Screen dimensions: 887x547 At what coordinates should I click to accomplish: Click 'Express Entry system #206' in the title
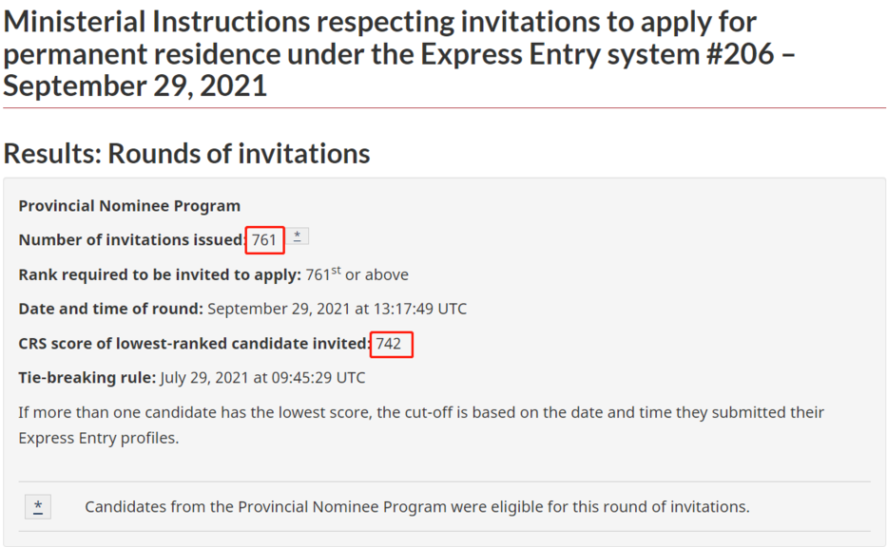tap(597, 54)
